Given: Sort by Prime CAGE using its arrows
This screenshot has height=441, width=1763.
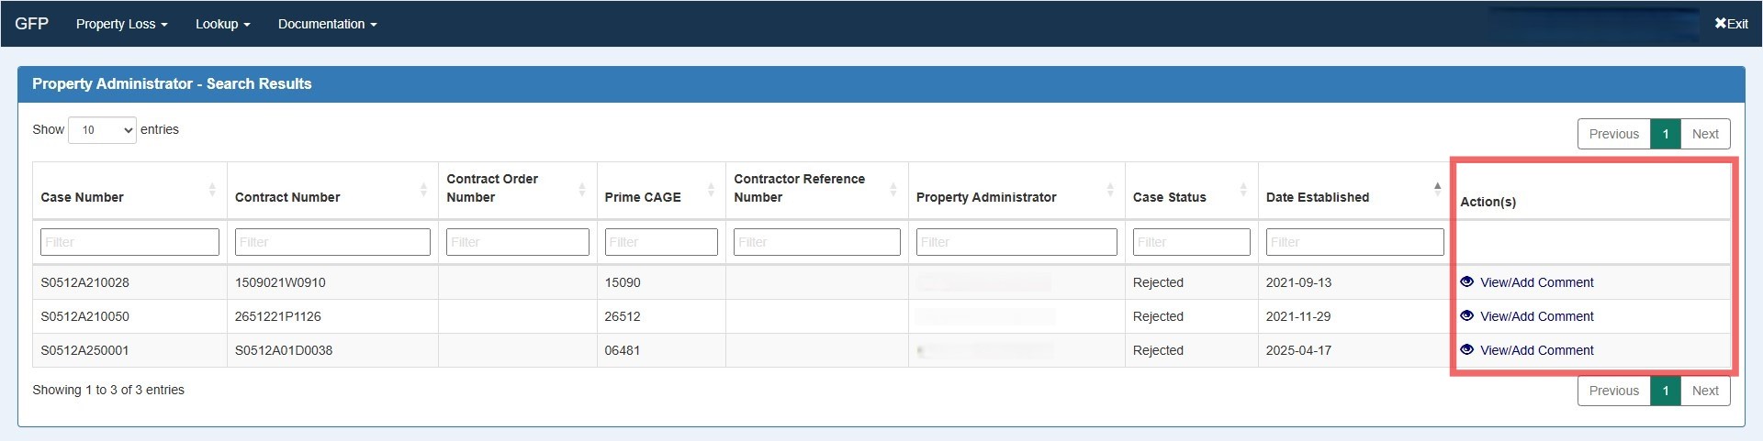Looking at the screenshot, I should [x=711, y=189].
